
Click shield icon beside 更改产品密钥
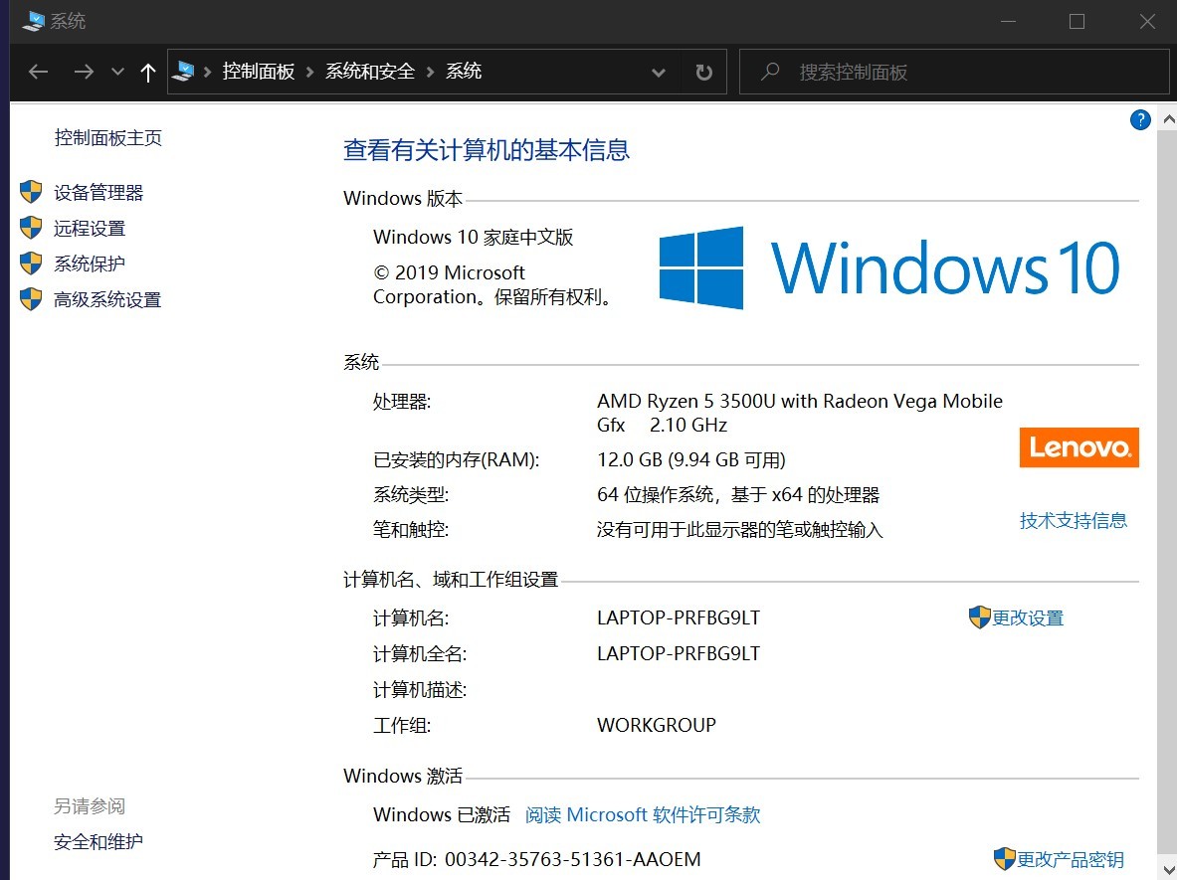(1004, 859)
